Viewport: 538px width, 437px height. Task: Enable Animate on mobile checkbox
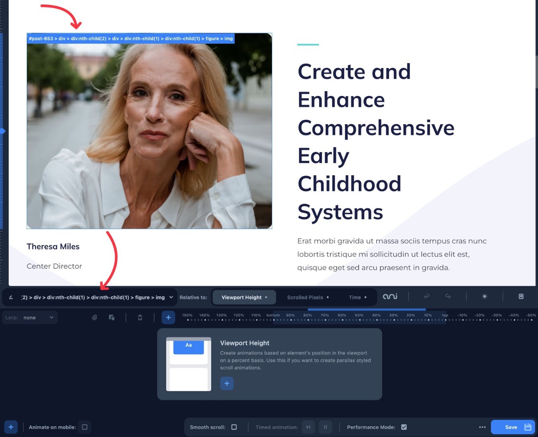(84, 427)
